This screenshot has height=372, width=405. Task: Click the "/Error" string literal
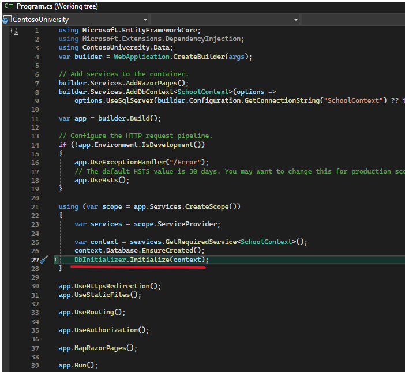coord(186,162)
